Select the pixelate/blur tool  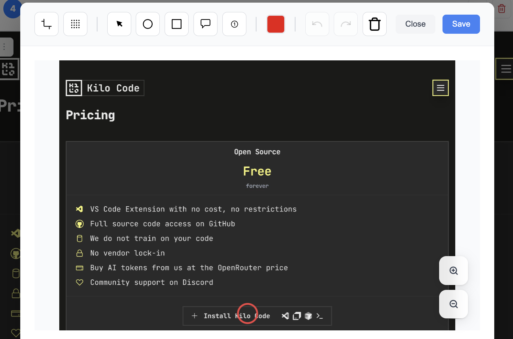[x=75, y=24]
